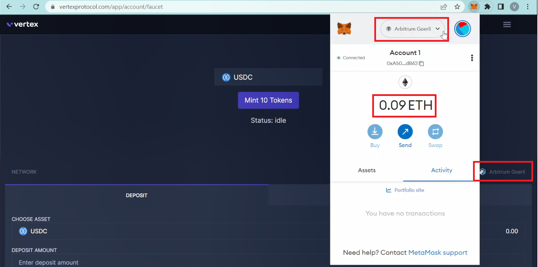Open the Chrome three-dot menu

(528, 7)
